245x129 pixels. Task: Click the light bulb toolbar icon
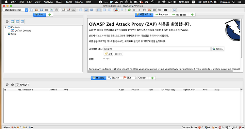[x=122, y=10]
